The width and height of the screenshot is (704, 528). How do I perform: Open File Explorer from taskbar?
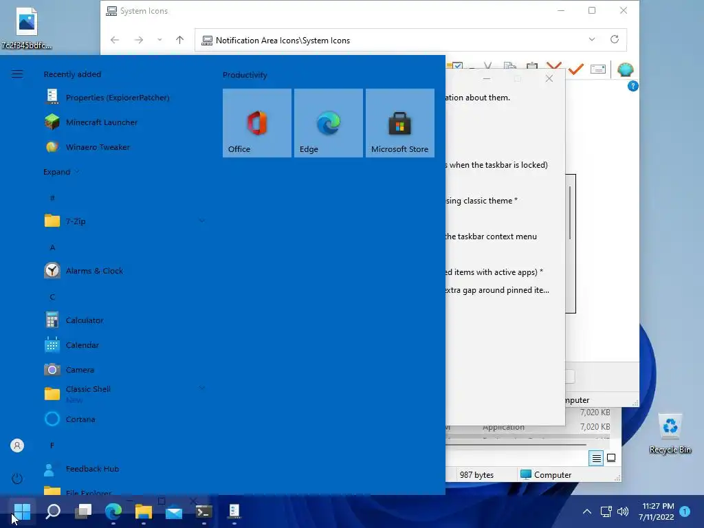[143, 511]
